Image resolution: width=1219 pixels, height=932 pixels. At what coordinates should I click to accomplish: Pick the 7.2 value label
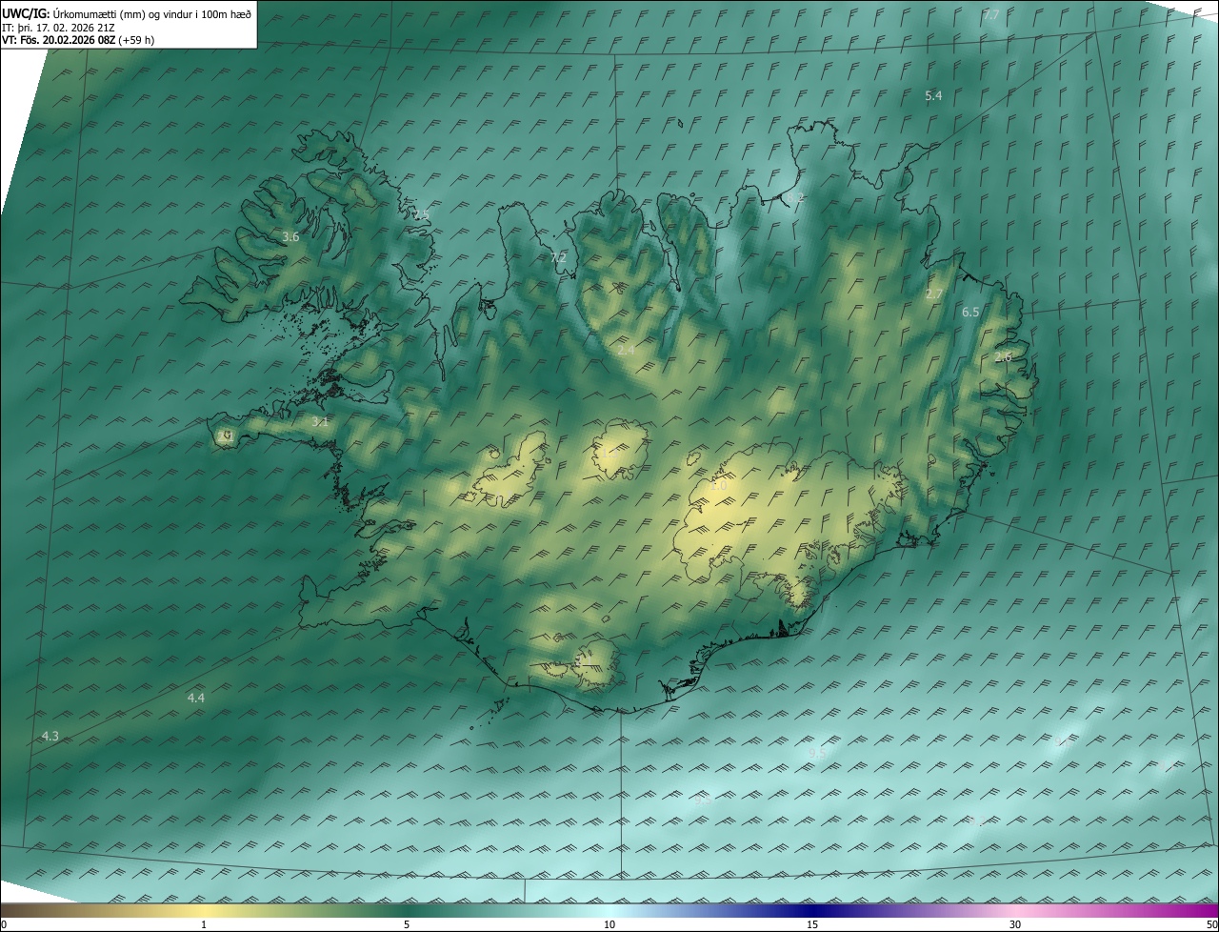click(x=558, y=257)
